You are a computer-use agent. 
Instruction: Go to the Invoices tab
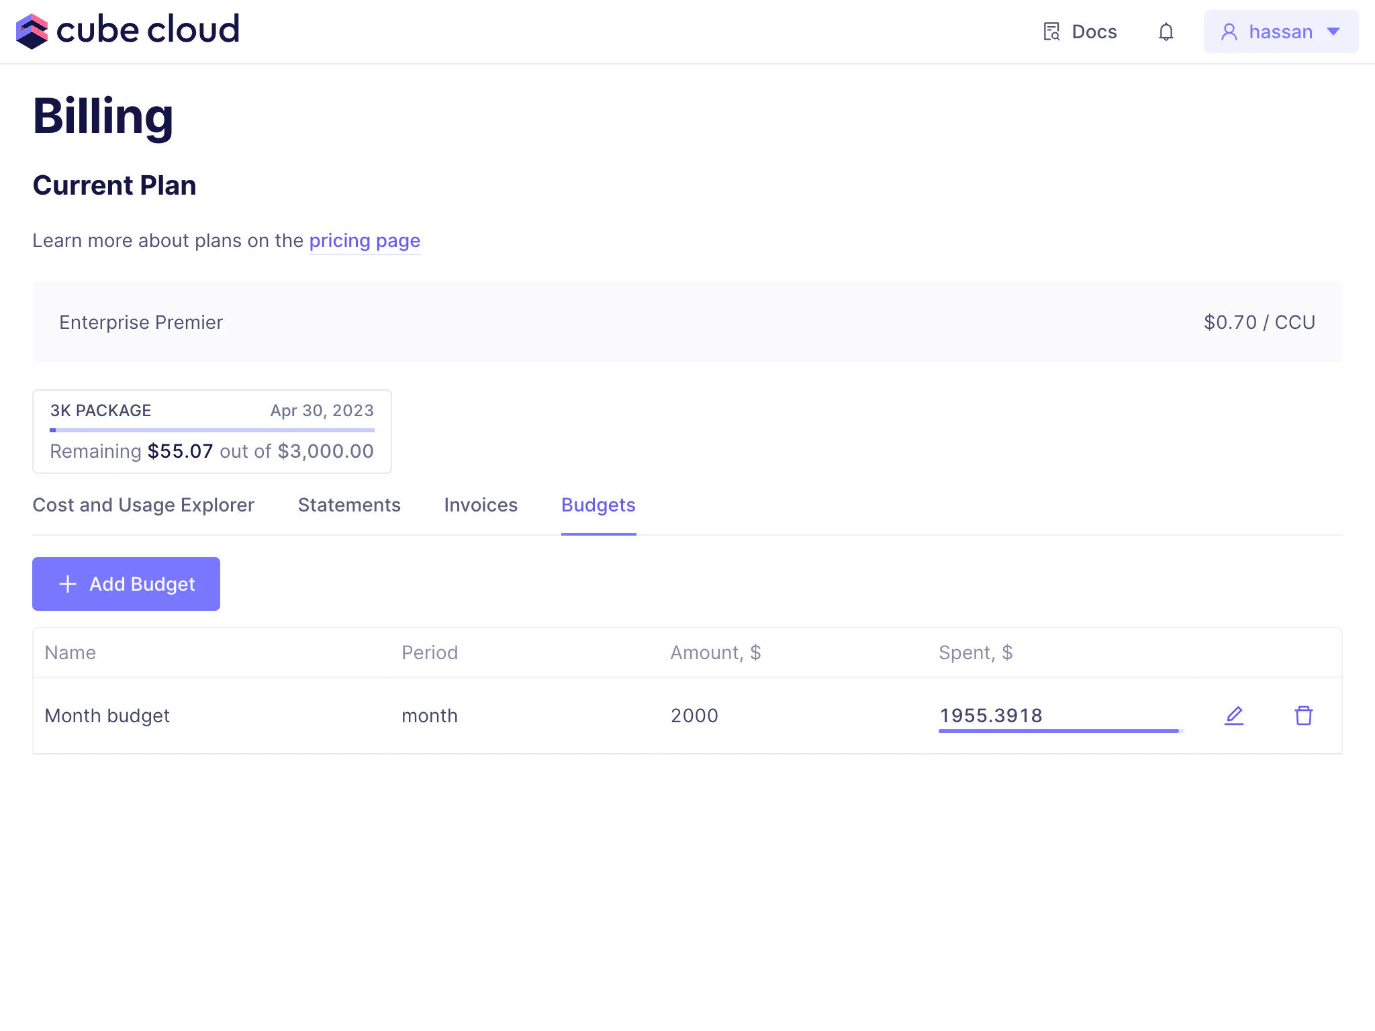coord(481,505)
